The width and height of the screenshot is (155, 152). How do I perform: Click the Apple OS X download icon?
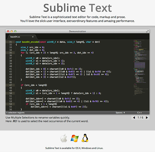point(64,138)
